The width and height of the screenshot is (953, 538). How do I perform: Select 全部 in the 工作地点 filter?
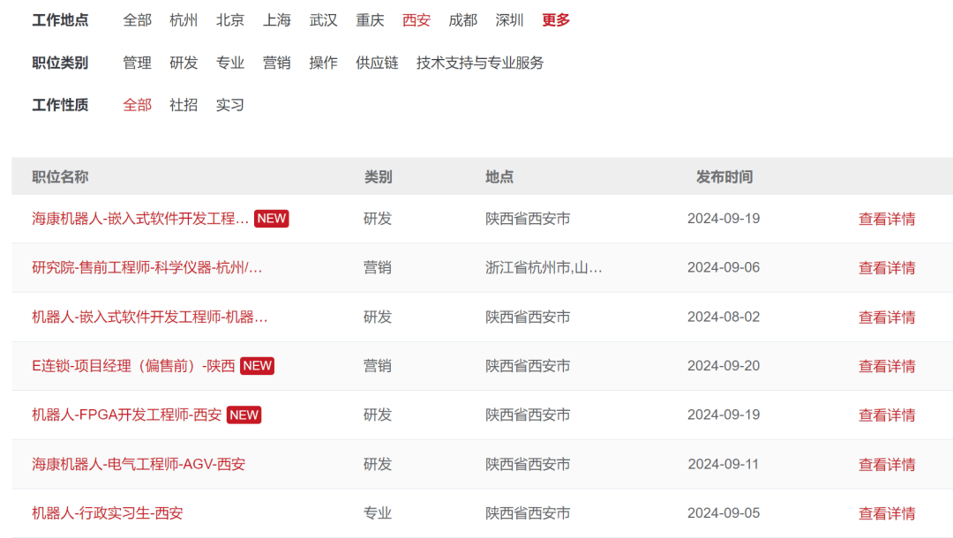138,20
